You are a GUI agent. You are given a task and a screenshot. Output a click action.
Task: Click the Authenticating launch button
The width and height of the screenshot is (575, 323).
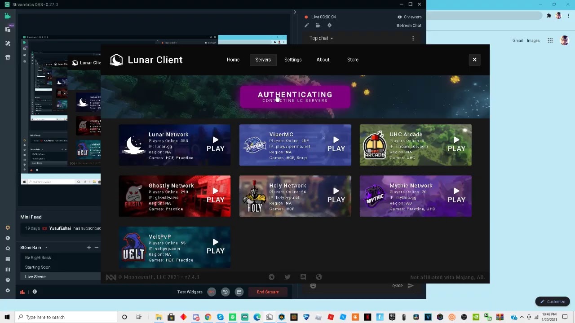coord(295,97)
